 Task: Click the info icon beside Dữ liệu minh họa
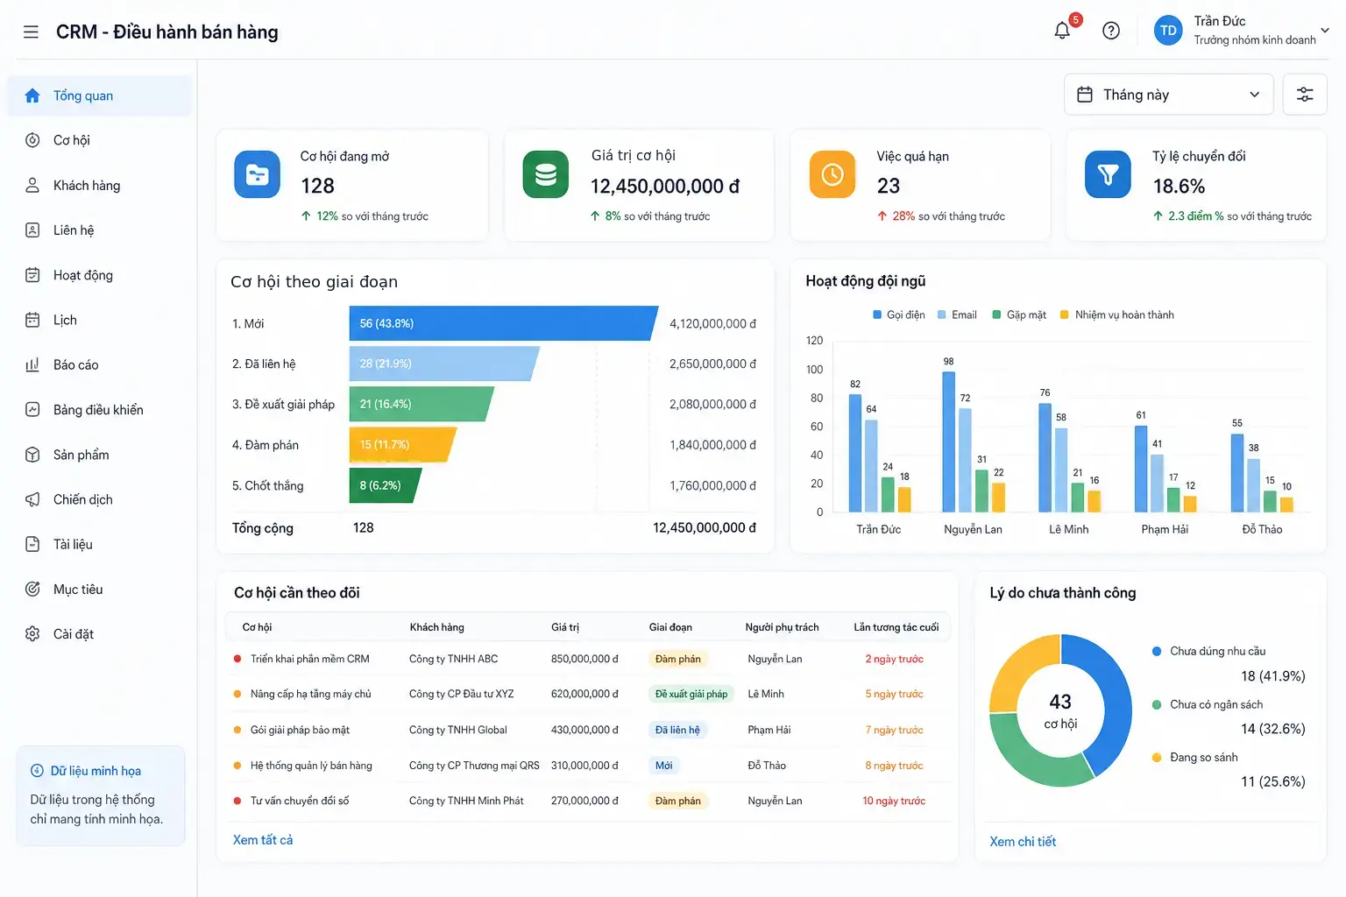[x=38, y=771]
